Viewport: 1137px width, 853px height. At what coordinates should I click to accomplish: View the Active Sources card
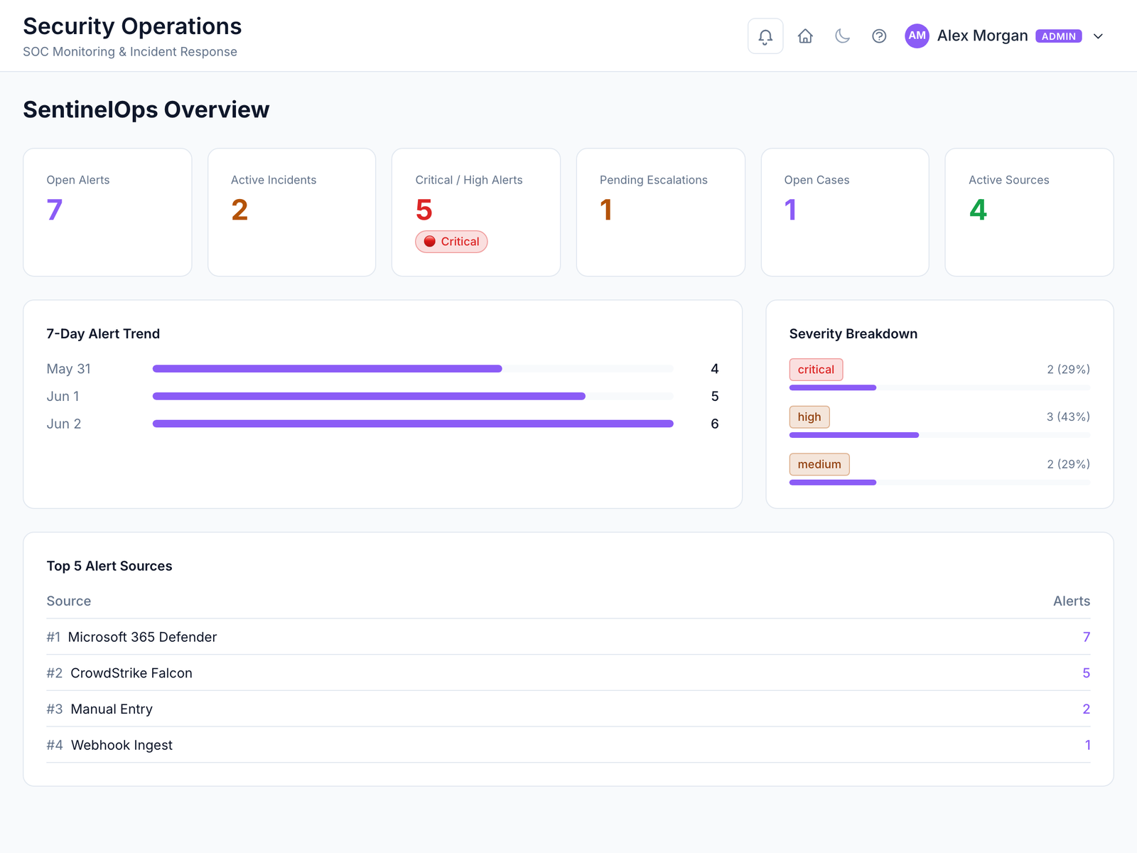point(1029,212)
